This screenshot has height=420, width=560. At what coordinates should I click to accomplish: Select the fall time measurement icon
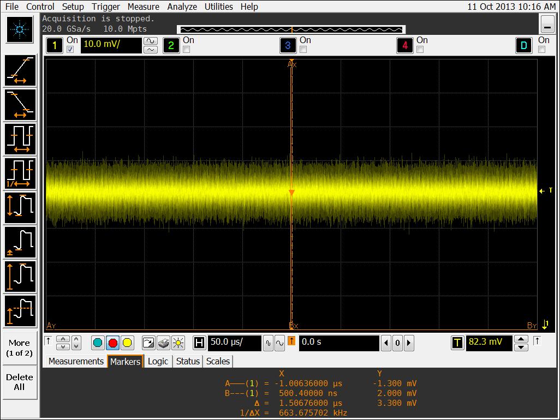click(20, 105)
